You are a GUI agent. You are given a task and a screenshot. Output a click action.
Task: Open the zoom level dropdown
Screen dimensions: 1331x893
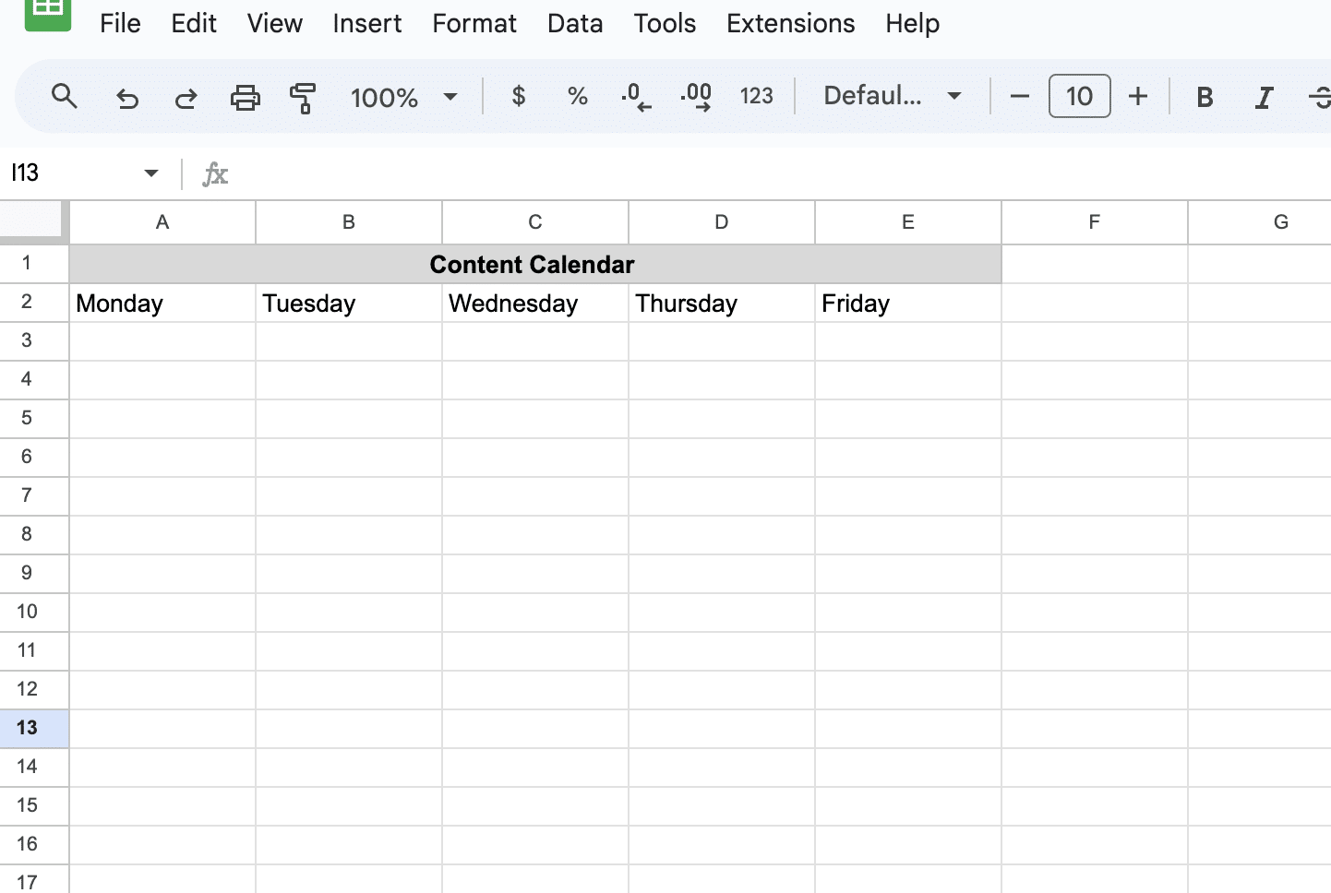pyautogui.click(x=404, y=97)
